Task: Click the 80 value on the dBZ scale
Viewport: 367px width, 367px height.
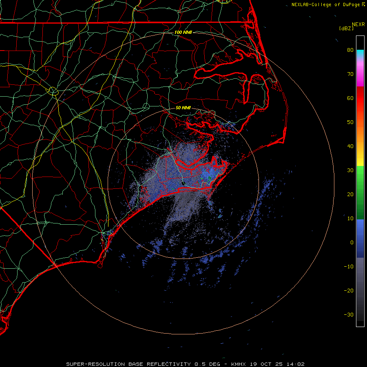Action: coord(350,50)
